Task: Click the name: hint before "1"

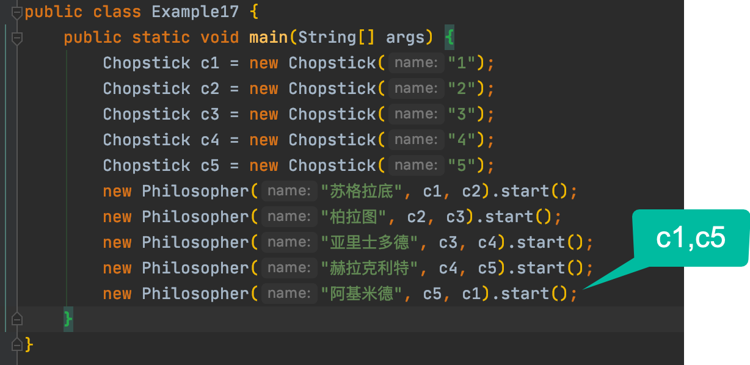Action: tap(416, 63)
